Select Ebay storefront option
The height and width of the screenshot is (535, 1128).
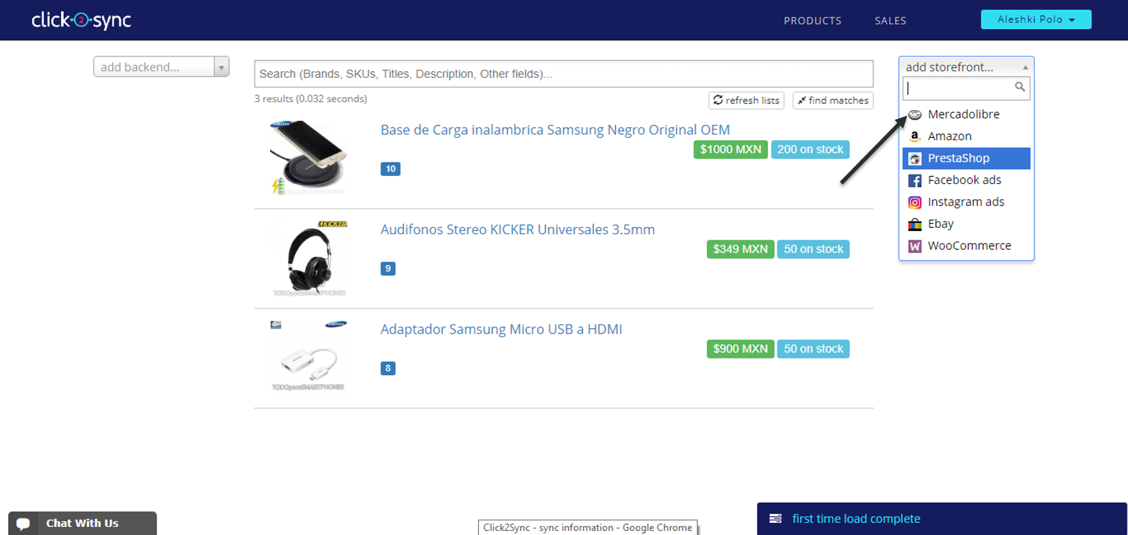tap(966, 224)
